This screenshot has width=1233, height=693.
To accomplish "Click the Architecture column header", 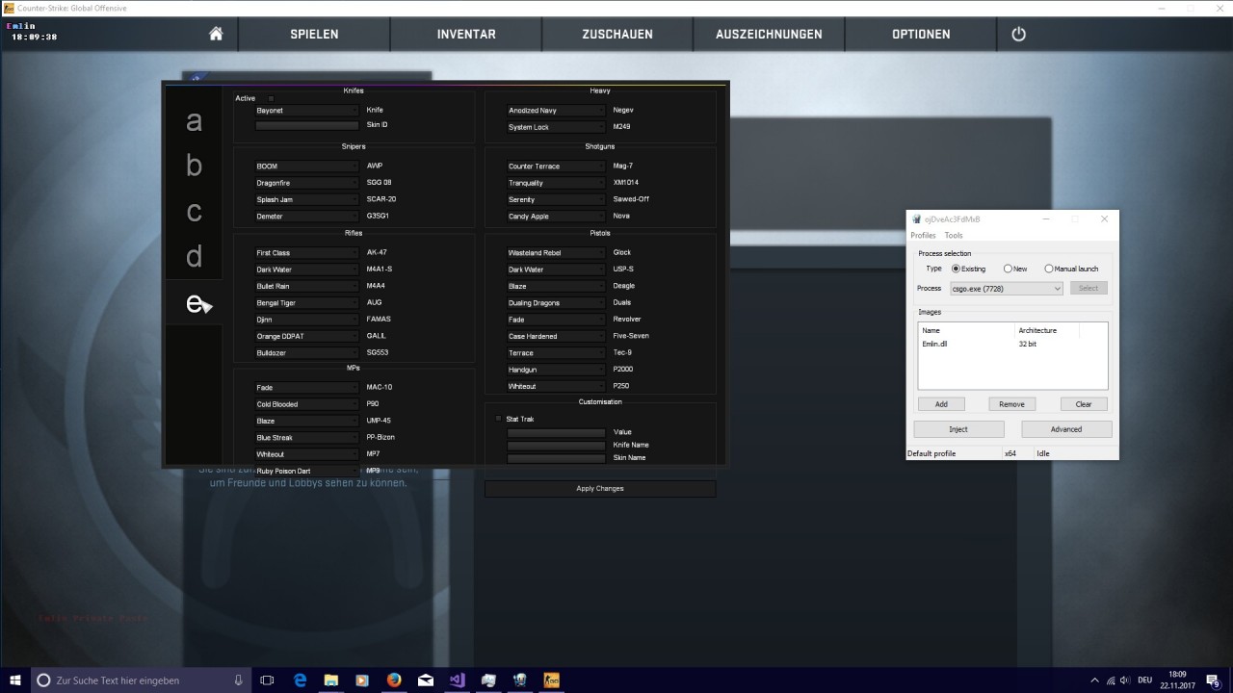I will tap(1047, 330).
